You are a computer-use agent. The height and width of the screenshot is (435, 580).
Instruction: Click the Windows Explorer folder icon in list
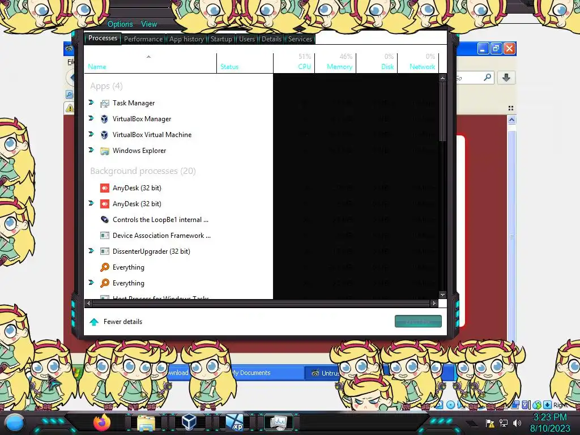(x=105, y=151)
